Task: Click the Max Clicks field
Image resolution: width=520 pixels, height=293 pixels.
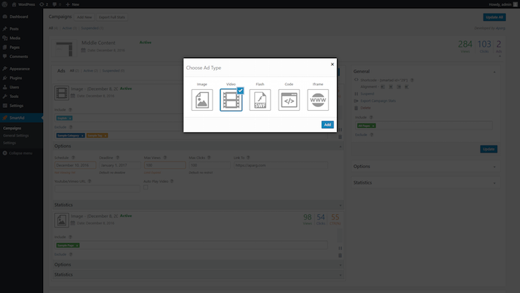Action: point(209,165)
